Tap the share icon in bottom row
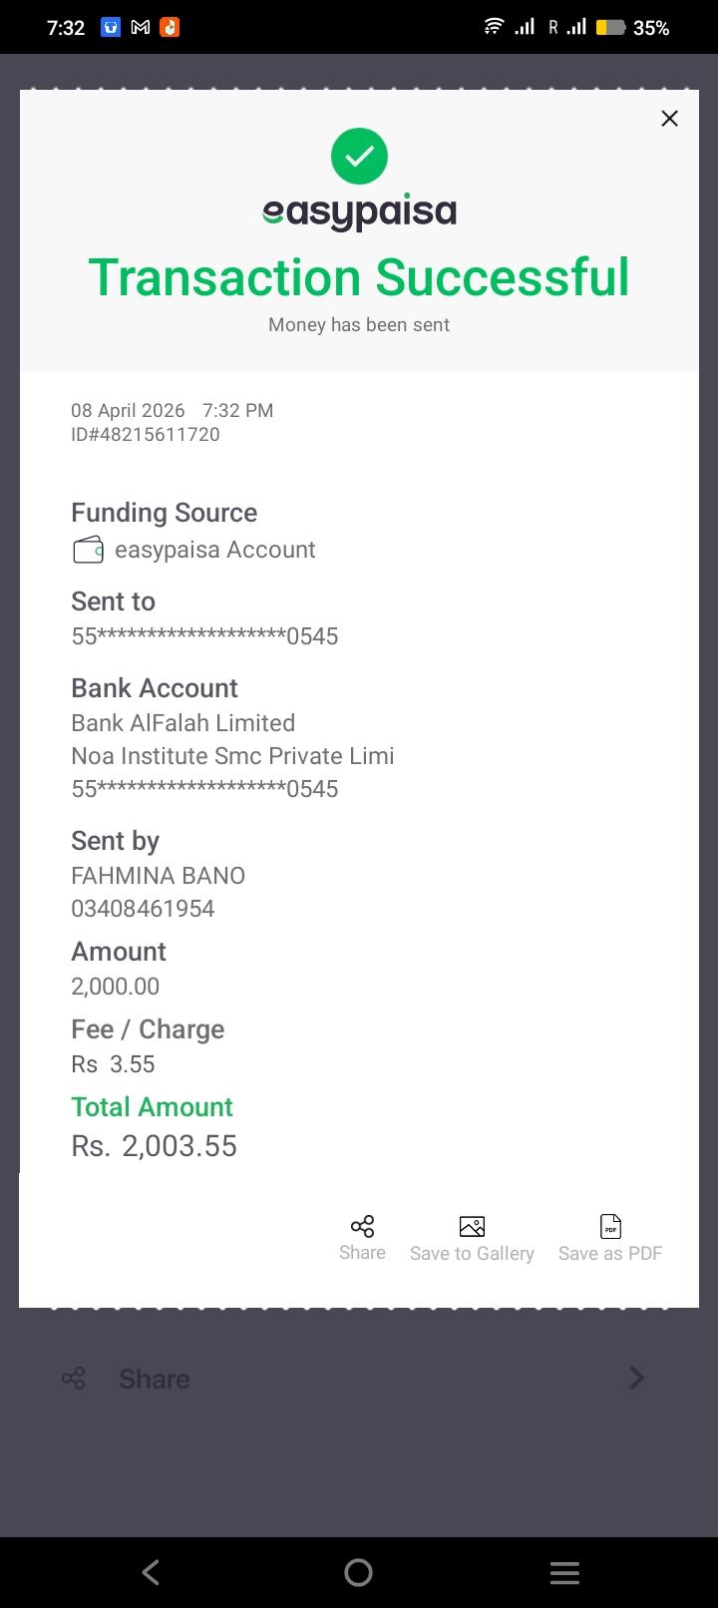Image resolution: width=718 pixels, height=1608 pixels. click(74, 1379)
